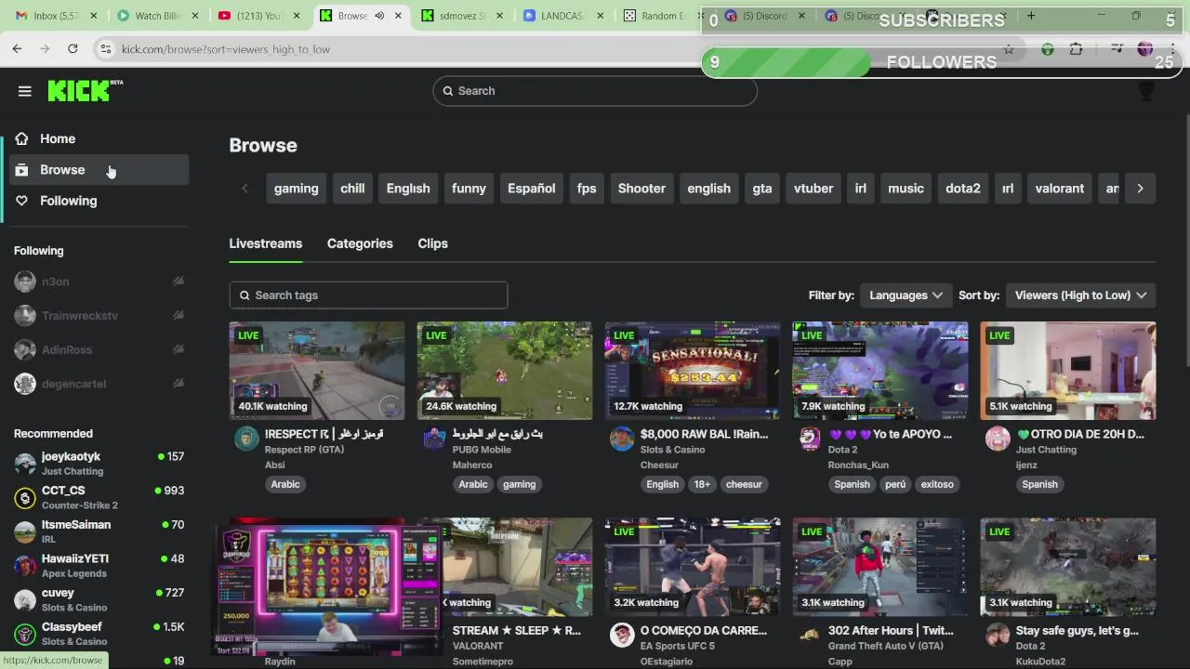Click the Maherco streamer avatar
Image resolution: width=1190 pixels, height=669 pixels.
434,439
